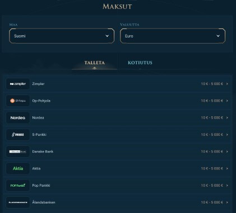Image resolution: width=236 pixels, height=213 pixels.
Task: Click the Danske Bank logo icon
Action: coord(18,152)
